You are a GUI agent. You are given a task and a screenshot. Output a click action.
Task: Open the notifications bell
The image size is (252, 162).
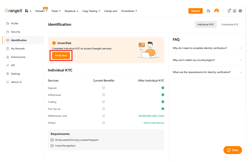point(229,11)
